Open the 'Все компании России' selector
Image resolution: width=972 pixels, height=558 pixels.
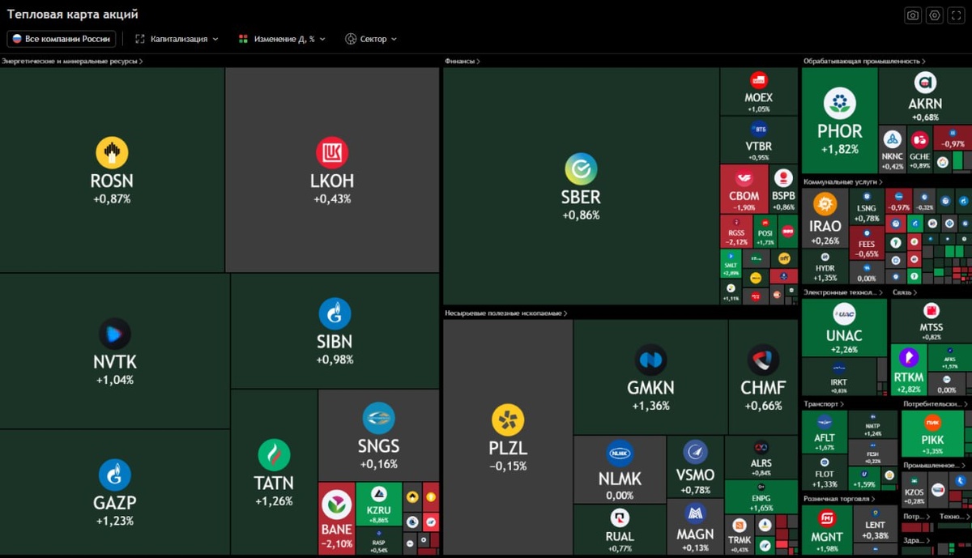61,39
